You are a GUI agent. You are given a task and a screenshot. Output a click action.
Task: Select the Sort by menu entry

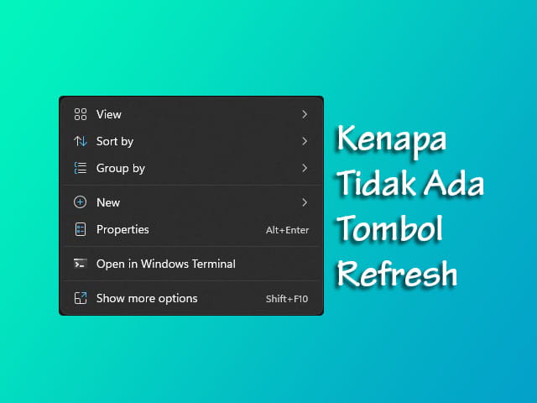pos(191,141)
